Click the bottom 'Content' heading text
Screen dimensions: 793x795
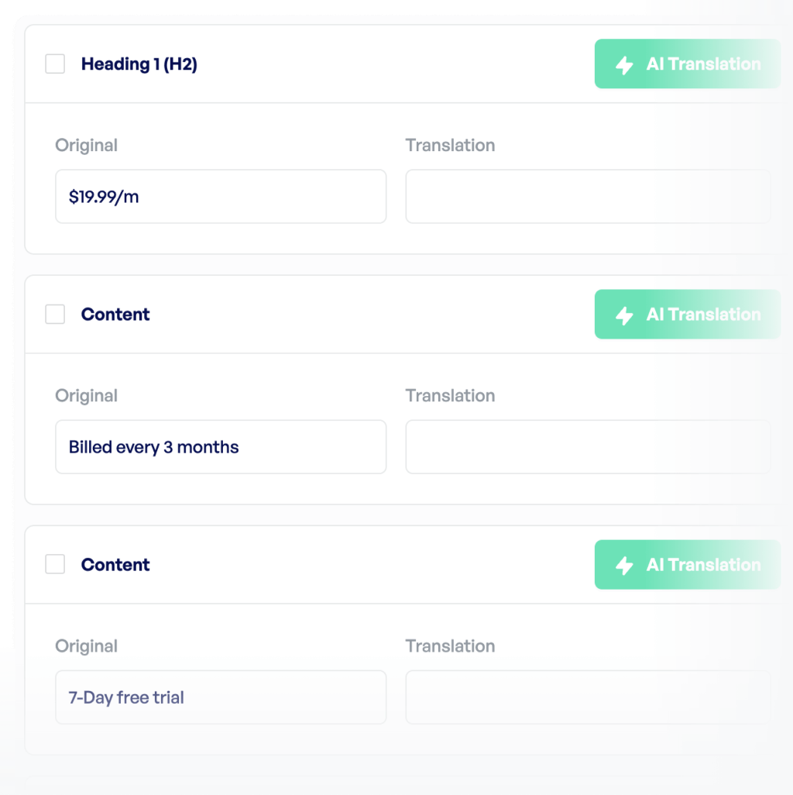click(115, 565)
